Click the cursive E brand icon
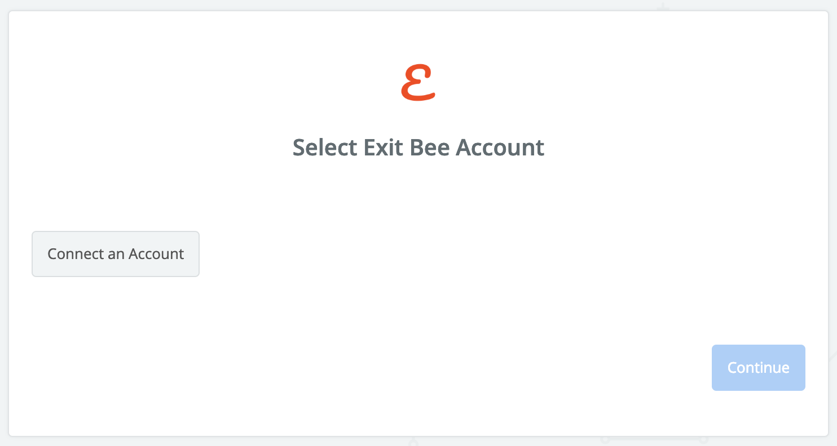Viewport: 837px width, 446px height. coord(418,83)
